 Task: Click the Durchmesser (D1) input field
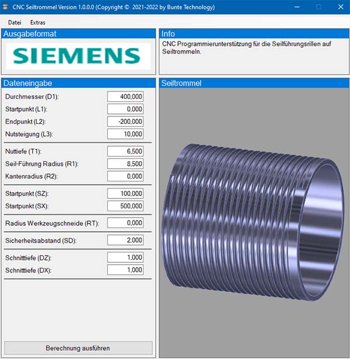click(x=125, y=97)
